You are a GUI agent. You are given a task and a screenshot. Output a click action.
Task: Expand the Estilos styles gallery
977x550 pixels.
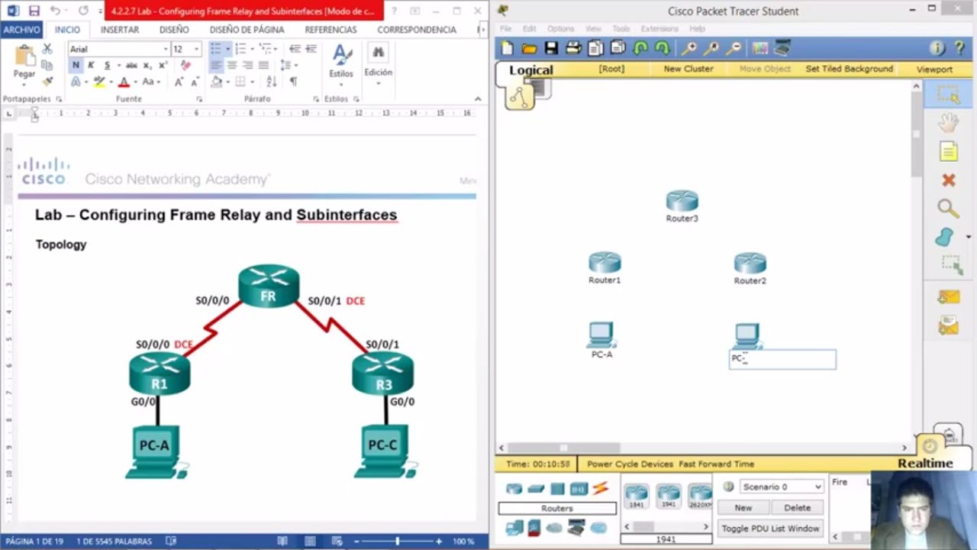pos(340,61)
